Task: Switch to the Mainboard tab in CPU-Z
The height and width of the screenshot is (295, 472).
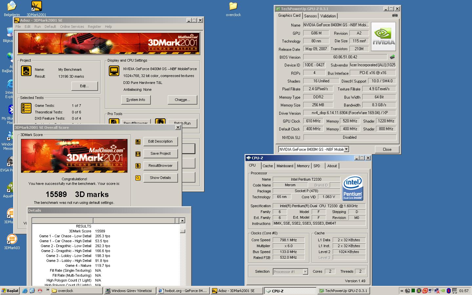Action: tap(285, 166)
